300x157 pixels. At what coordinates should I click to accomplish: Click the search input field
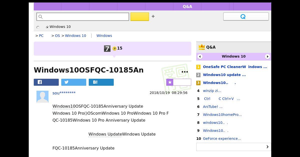tap(83, 17)
